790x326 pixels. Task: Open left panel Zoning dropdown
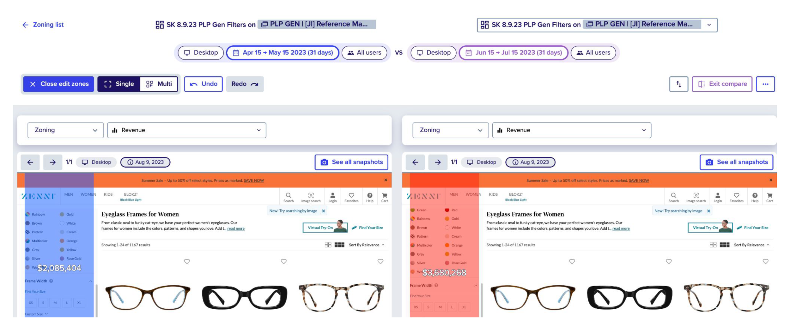click(65, 130)
